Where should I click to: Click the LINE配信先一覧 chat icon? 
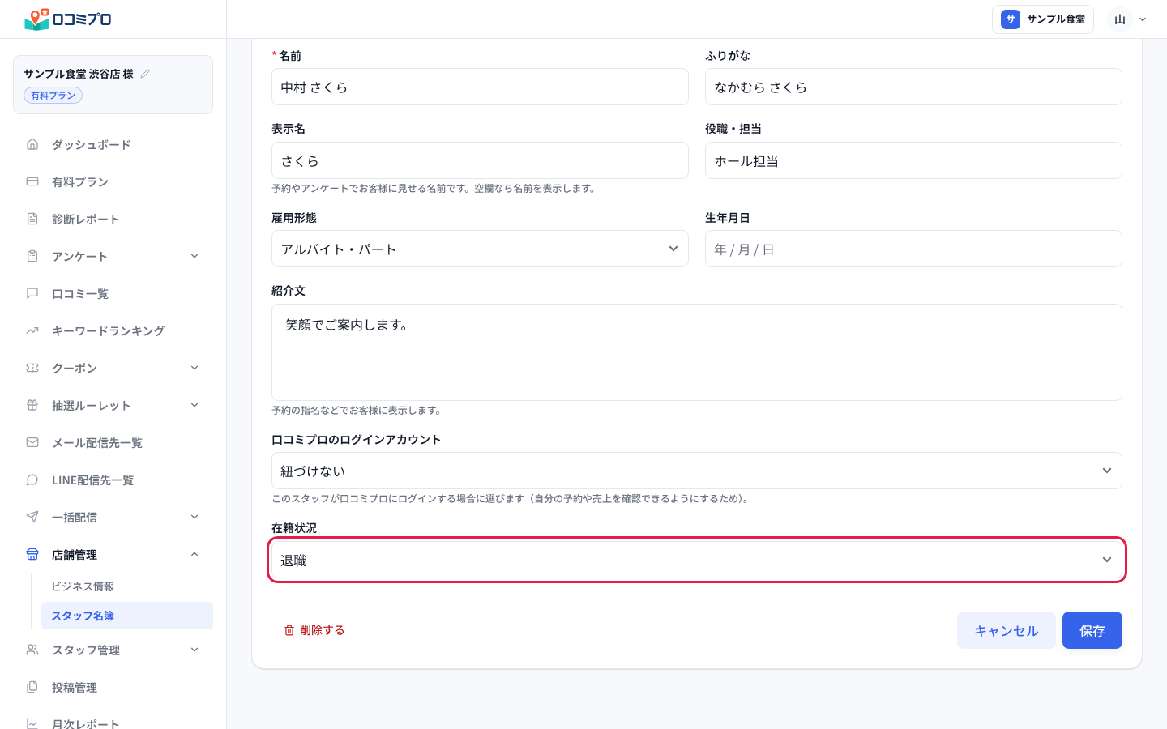[x=32, y=480]
